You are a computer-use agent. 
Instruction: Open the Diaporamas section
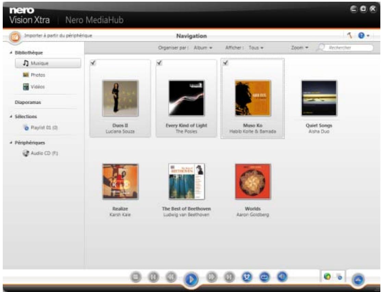(x=28, y=102)
